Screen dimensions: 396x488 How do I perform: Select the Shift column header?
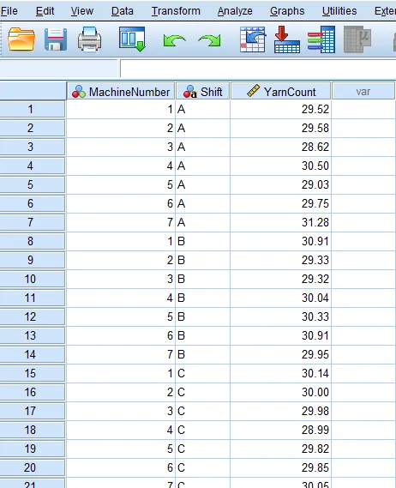[x=203, y=92]
